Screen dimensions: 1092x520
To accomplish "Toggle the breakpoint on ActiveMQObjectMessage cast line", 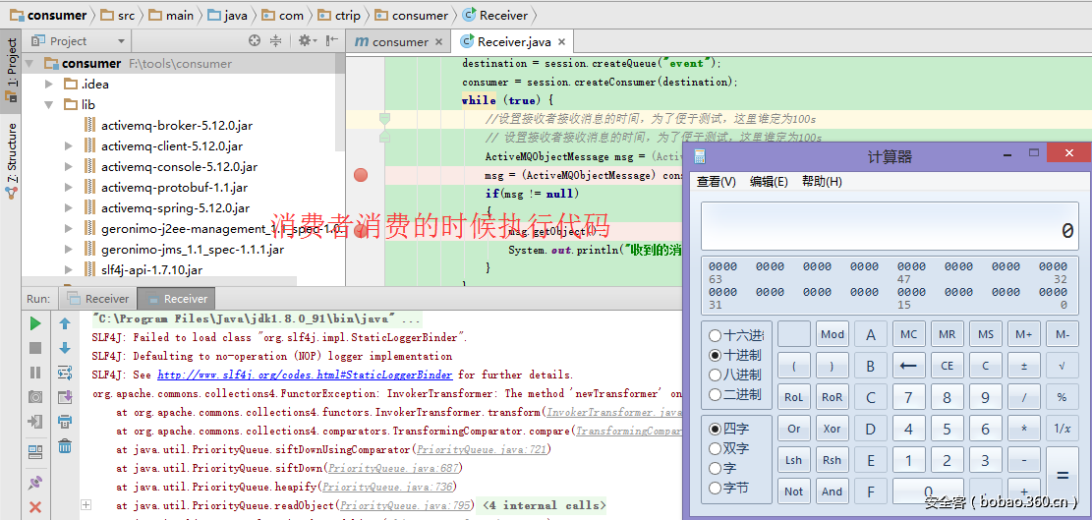I will (360, 175).
